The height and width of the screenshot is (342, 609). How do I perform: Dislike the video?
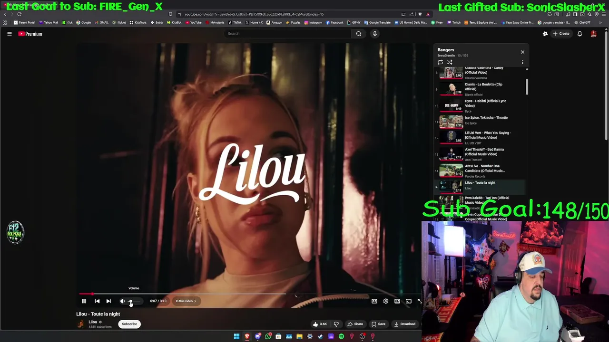pos(336,324)
